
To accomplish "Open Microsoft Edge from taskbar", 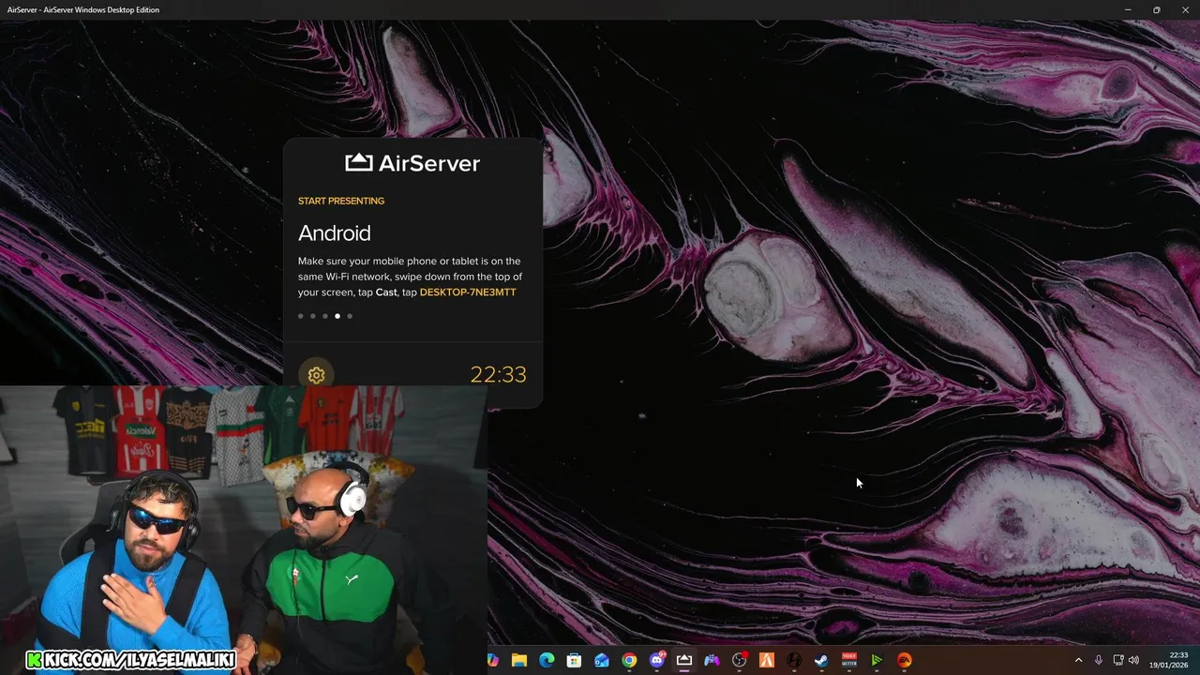I will point(547,661).
